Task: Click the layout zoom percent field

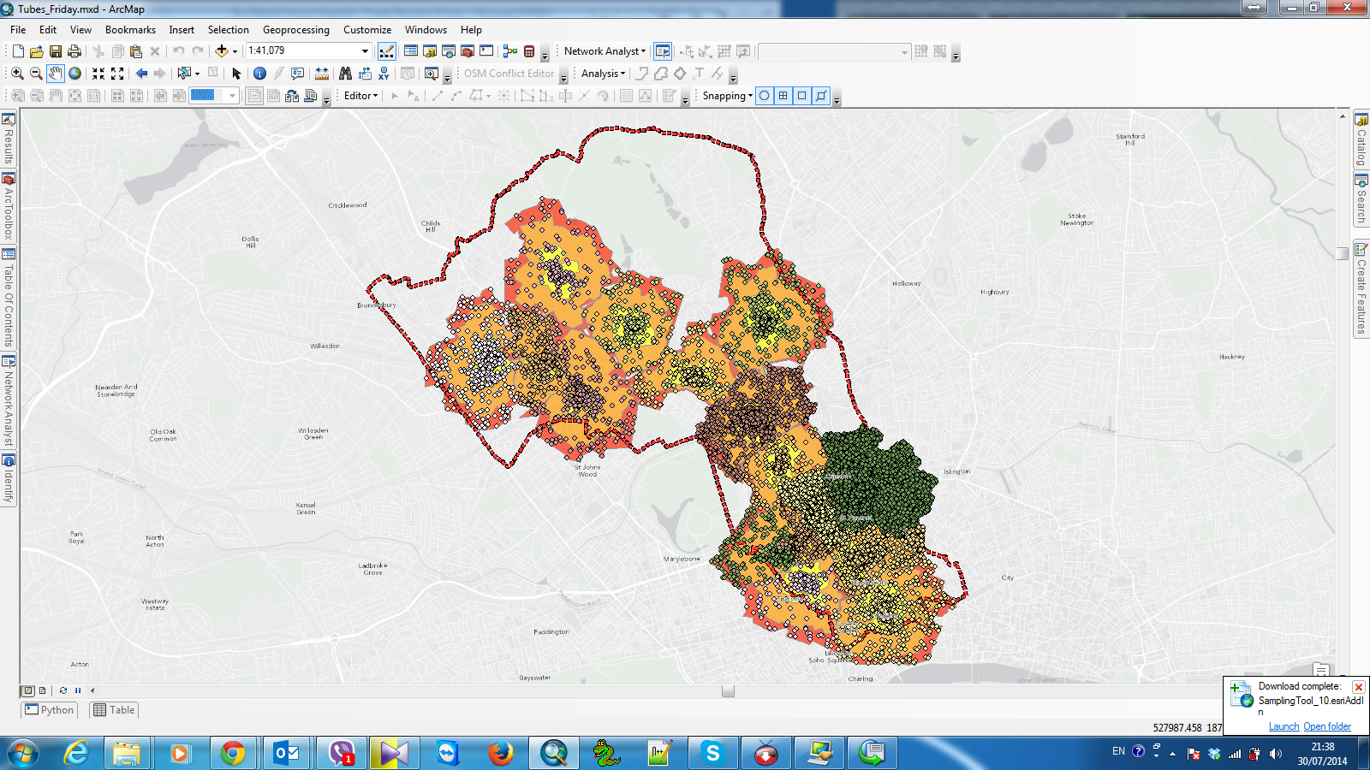Action: click(x=208, y=96)
